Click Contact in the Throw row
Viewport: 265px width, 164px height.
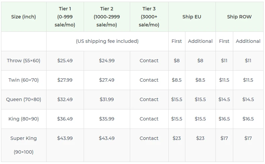click(x=149, y=61)
